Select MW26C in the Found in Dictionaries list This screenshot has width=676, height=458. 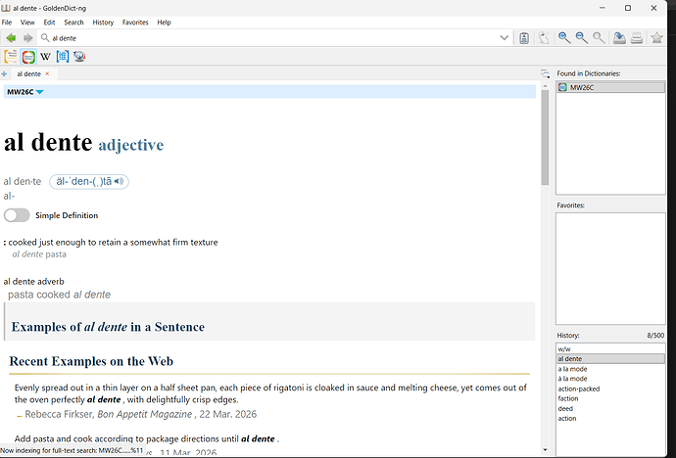coord(610,87)
